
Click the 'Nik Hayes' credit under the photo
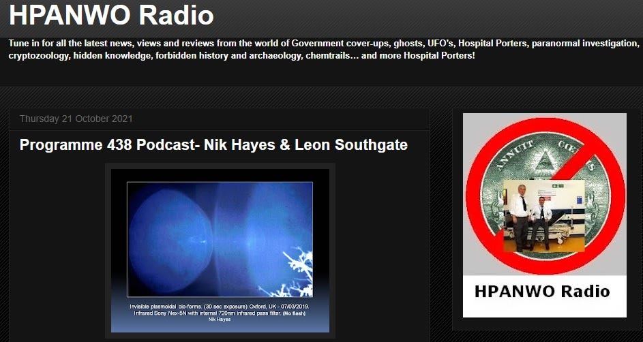[220, 319]
